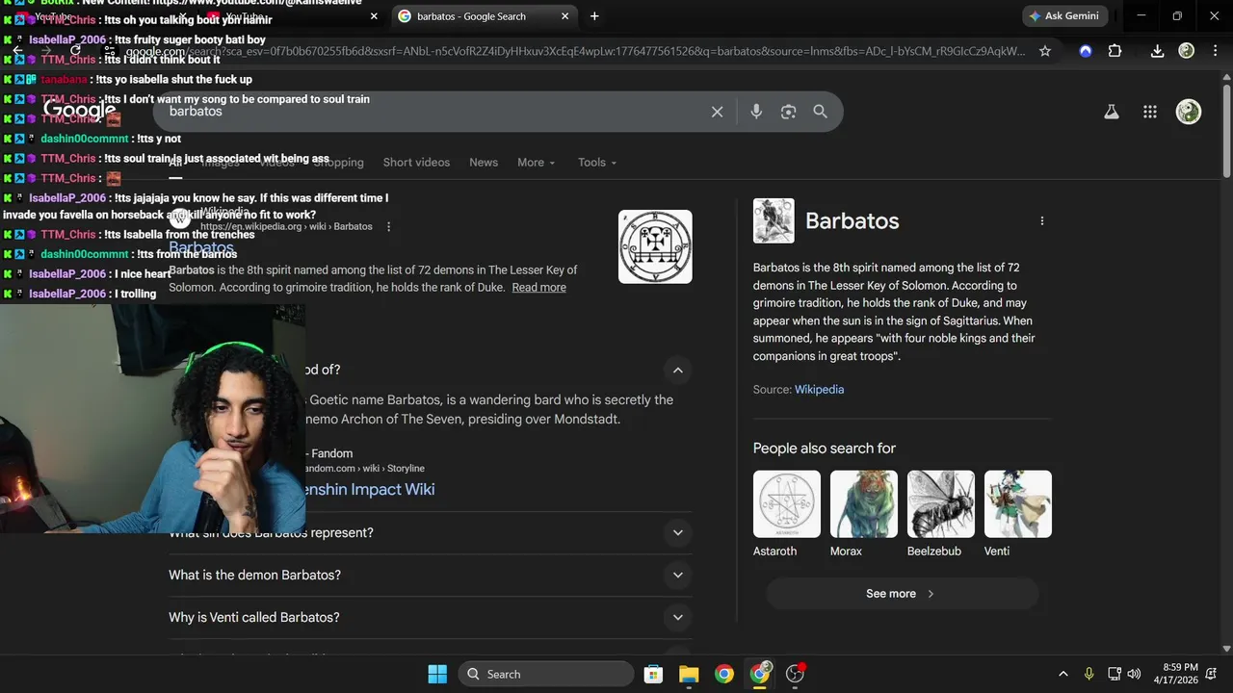The image size is (1233, 693).
Task: Click Read more link in Wikipedia snippet
Action: (x=538, y=288)
